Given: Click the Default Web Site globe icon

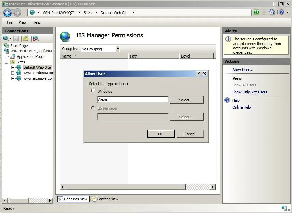Looking at the screenshot, I should coord(19,67).
